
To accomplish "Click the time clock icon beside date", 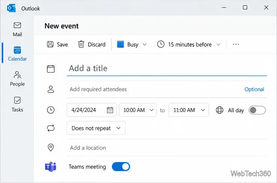I will coord(51,110).
